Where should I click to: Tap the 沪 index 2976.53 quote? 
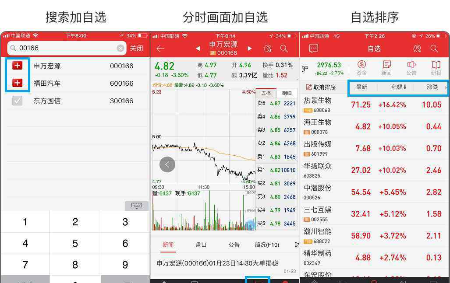(x=323, y=69)
